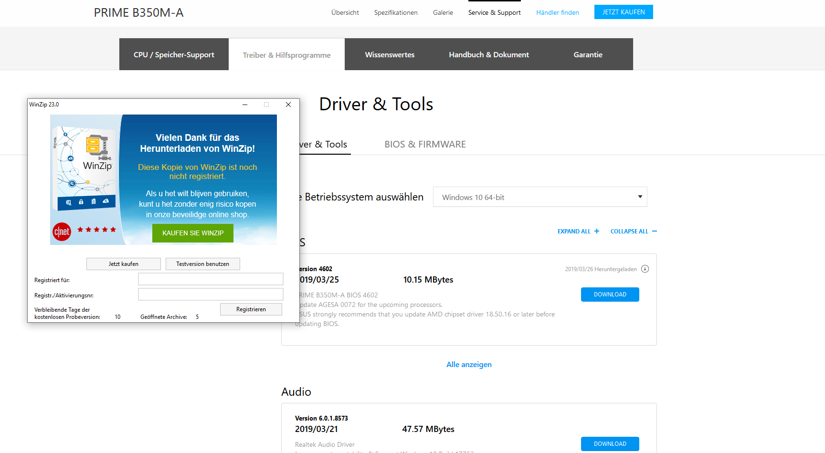Open the Galerie menu item
The image size is (825, 453).
[443, 12]
